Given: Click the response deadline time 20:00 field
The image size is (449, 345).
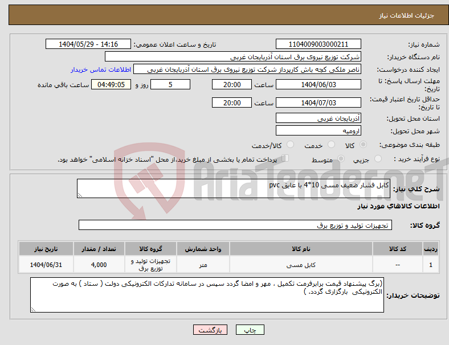Looking at the screenshot, I should coord(232,85).
